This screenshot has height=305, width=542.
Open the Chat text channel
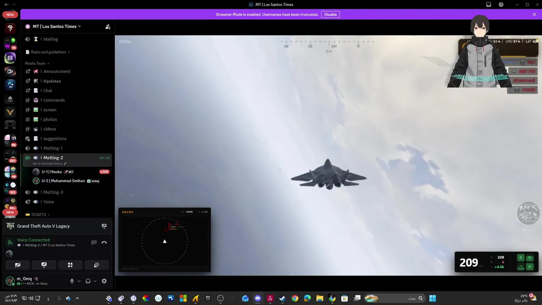pyautogui.click(x=68, y=91)
